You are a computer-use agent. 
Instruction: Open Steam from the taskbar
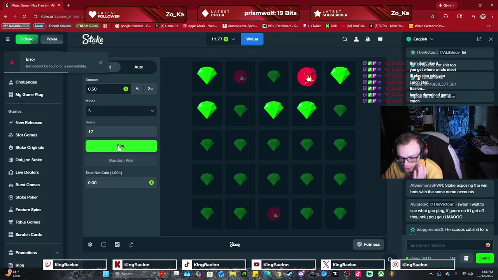(x=289, y=274)
